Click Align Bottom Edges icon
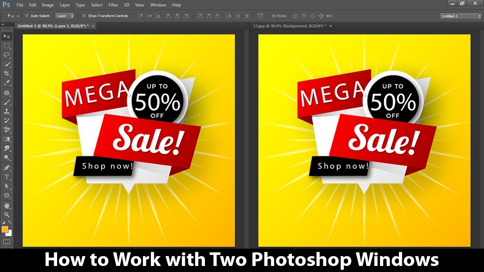This screenshot has height=272, width=484. click(158, 16)
